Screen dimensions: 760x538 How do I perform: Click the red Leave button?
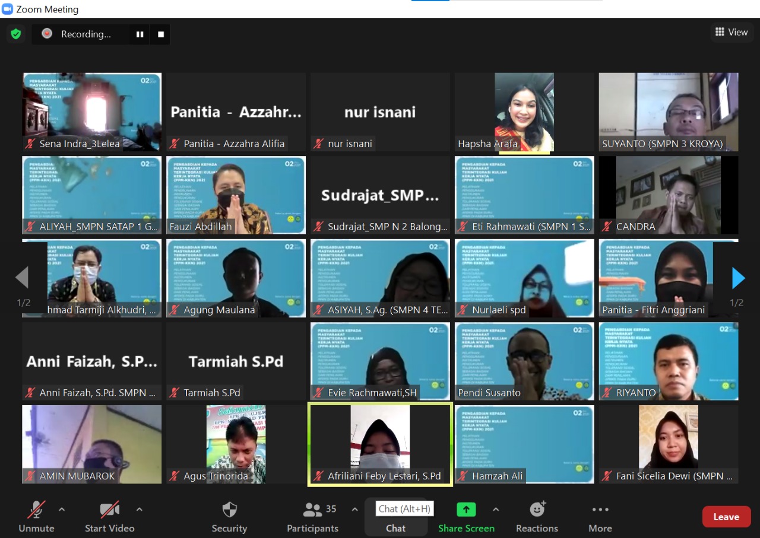tap(726, 517)
